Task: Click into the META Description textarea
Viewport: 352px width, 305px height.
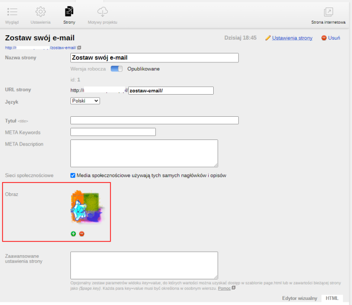Action: point(144,153)
